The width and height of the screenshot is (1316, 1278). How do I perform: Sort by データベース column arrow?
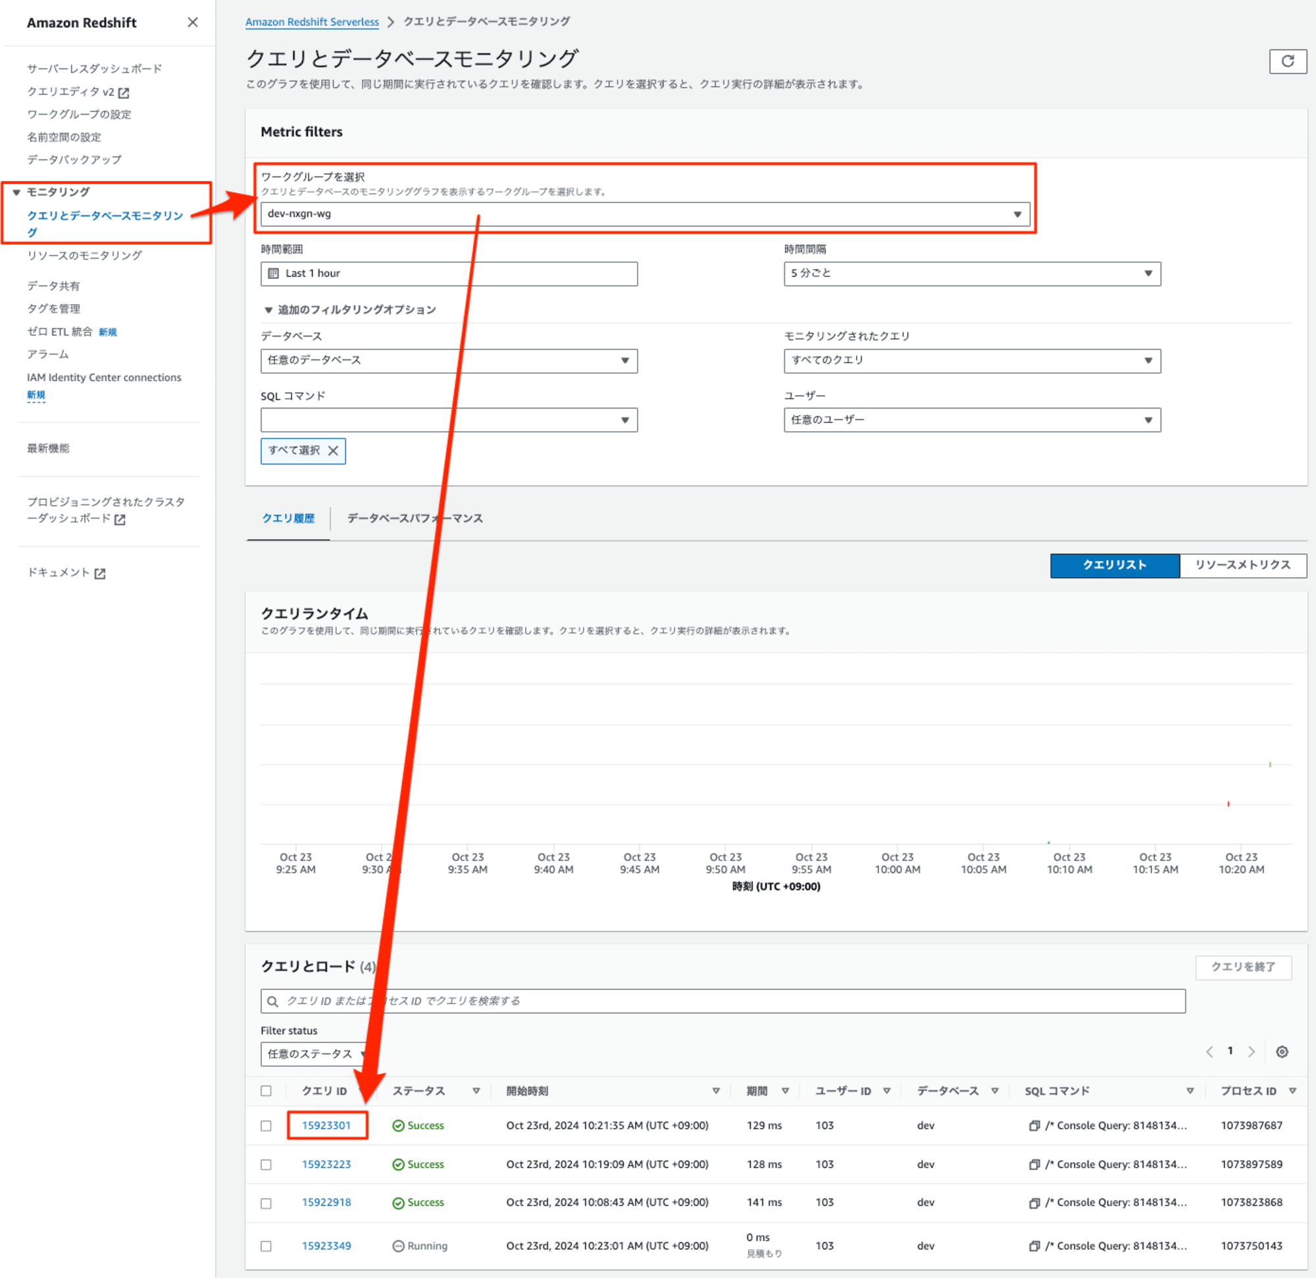pos(994,1091)
